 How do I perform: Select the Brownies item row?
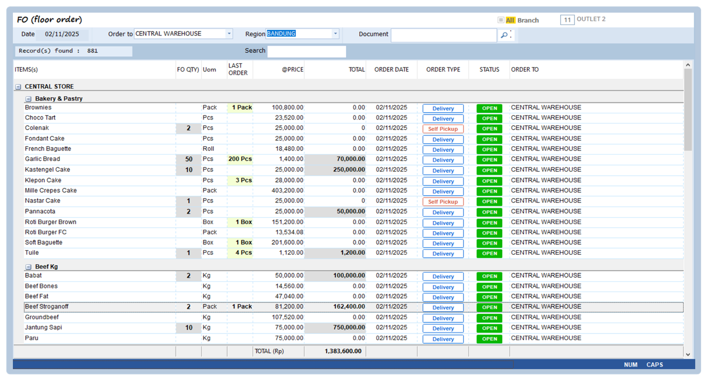coord(353,108)
